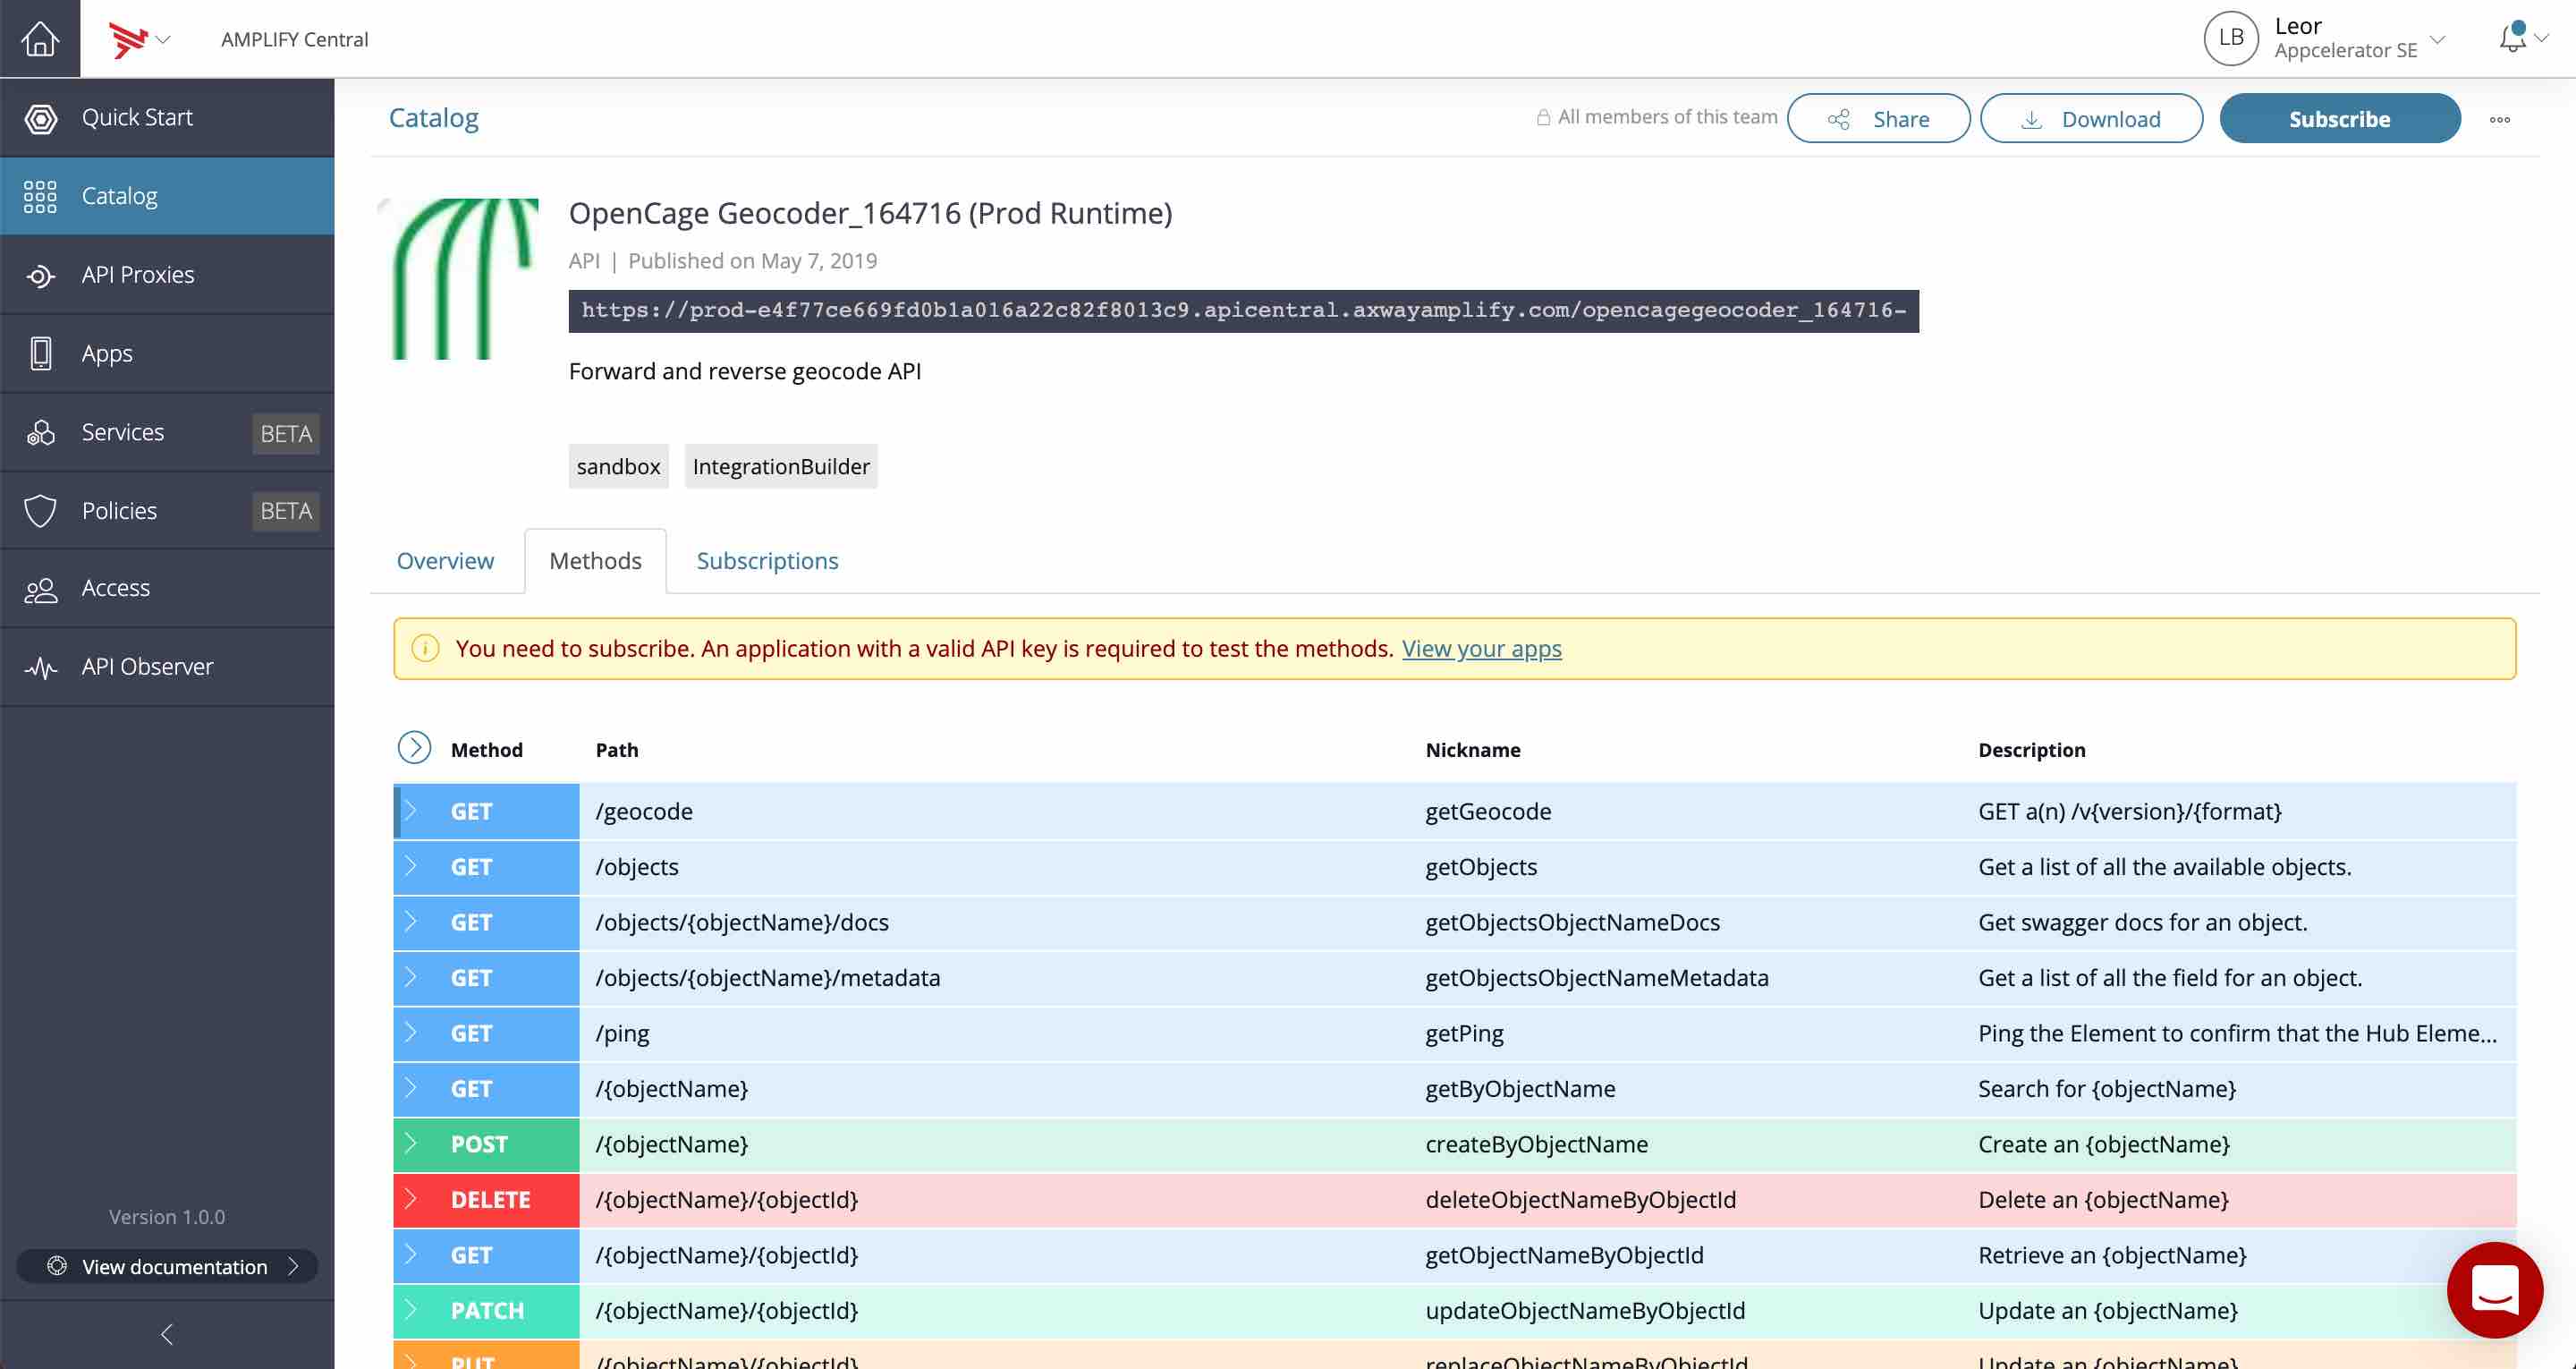
Task: Click 'Get swagger docs for an object.' description
Action: tap(2142, 923)
